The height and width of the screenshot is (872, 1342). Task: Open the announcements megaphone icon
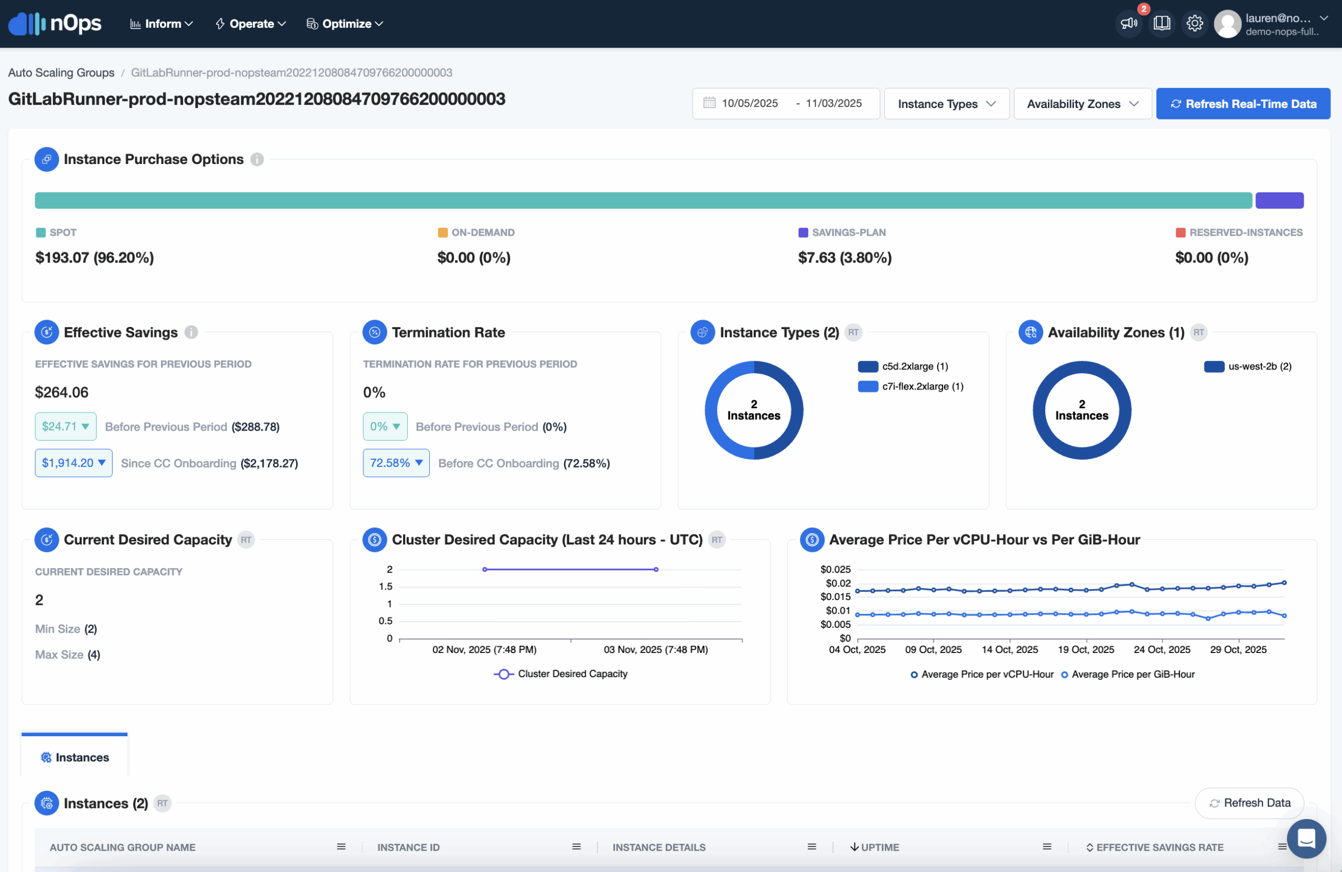(x=1129, y=23)
